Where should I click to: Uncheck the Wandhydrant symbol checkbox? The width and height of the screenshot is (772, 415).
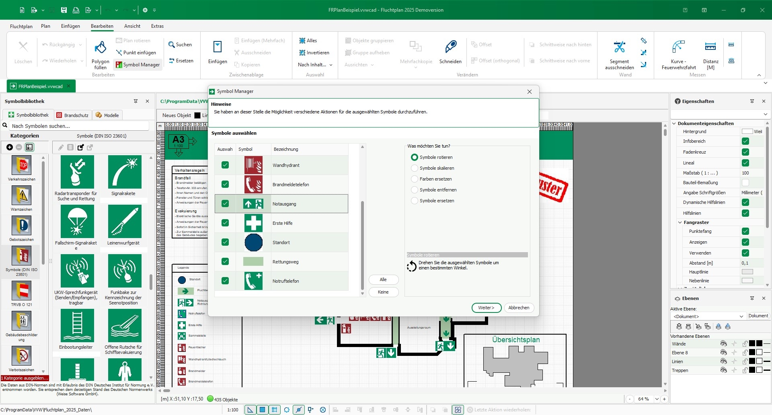pos(225,165)
